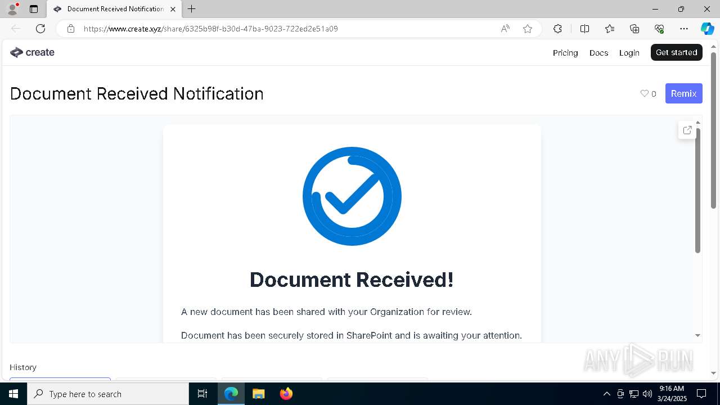
Task: Open the Windows Start menu
Action: pos(13,394)
